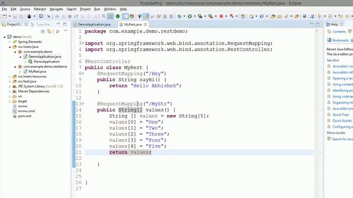Click the Terminate debug toolbar icon
The height and width of the screenshot is (198, 353).
click(x=70, y=16)
